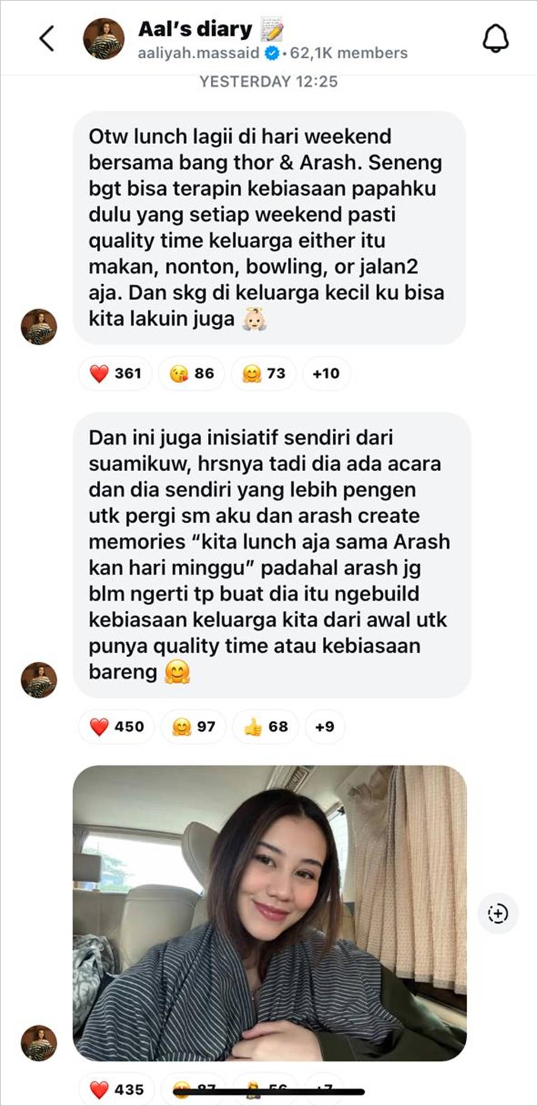This screenshot has height=1106, width=538.
Task: Open the Aal's diary channel title
Action: pyautogui.click(x=195, y=29)
